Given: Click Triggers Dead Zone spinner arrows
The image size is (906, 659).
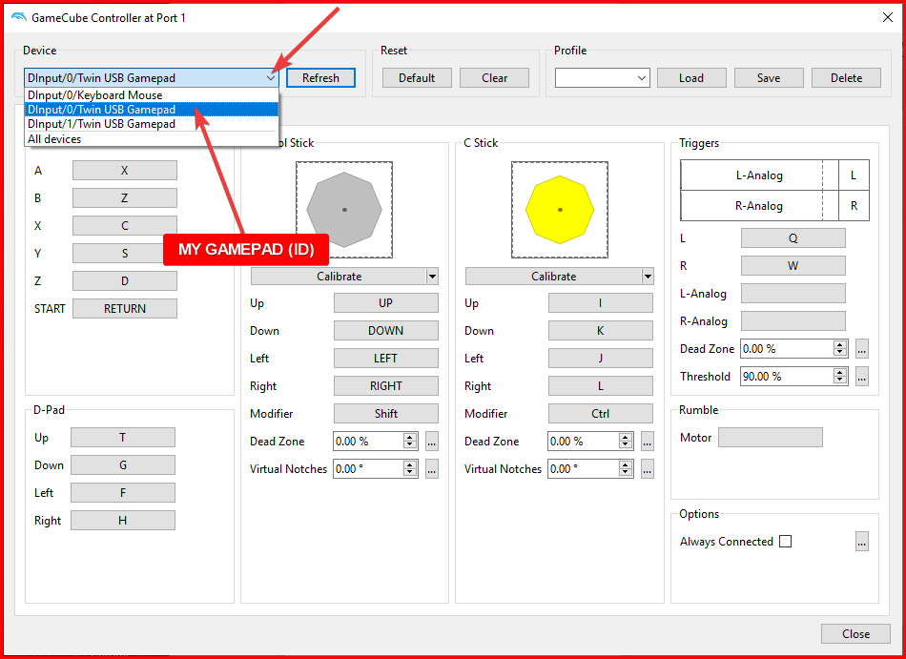Looking at the screenshot, I should pyautogui.click(x=841, y=349).
